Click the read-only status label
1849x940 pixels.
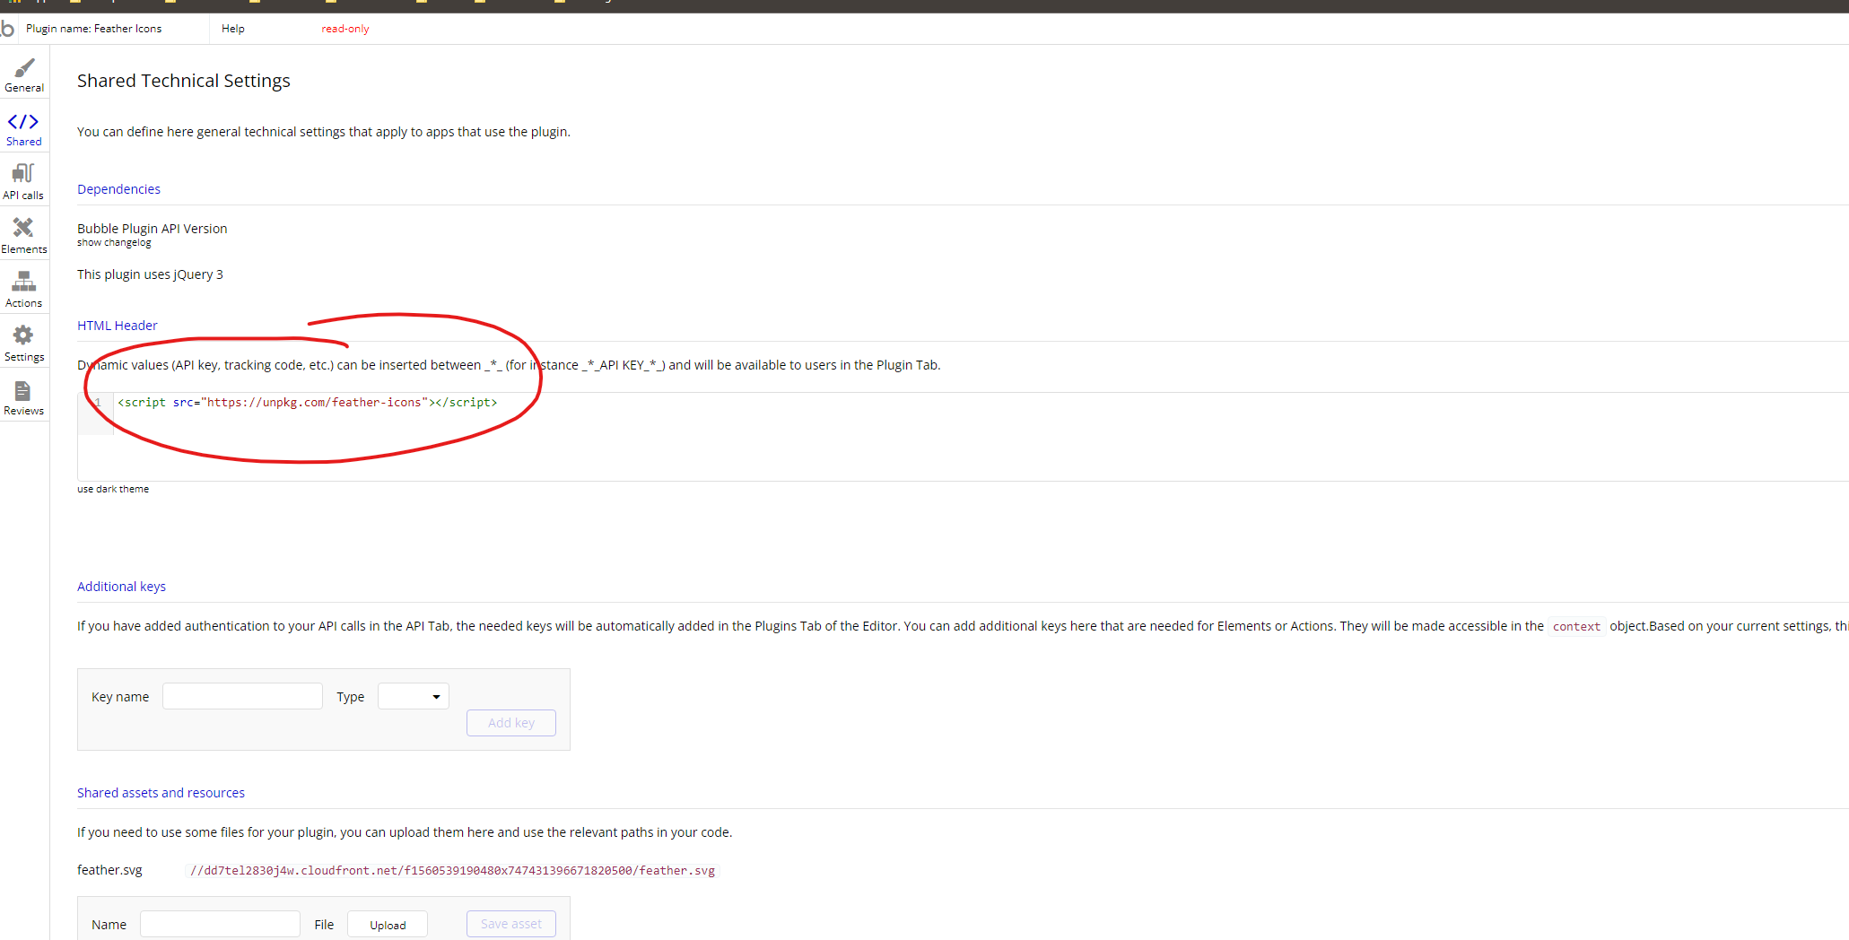pyautogui.click(x=345, y=29)
